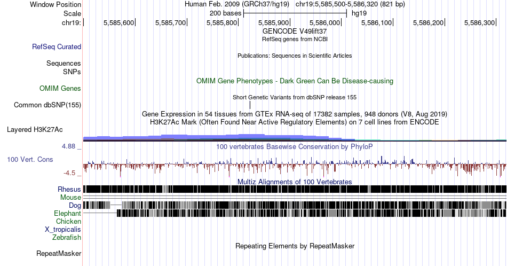Click the 200 bases scale bar
This screenshot has width=507, height=266.
[295, 13]
